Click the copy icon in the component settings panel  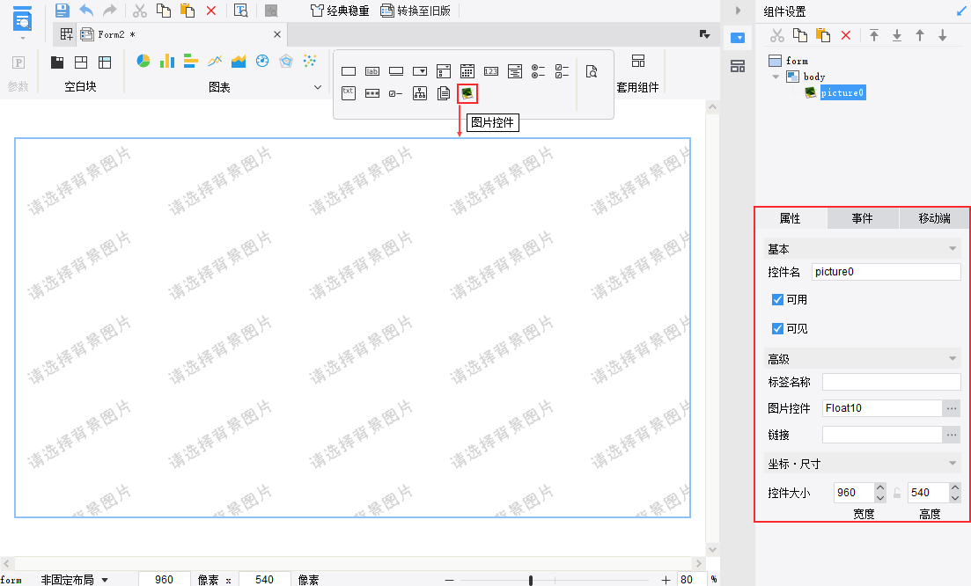pyautogui.click(x=799, y=35)
